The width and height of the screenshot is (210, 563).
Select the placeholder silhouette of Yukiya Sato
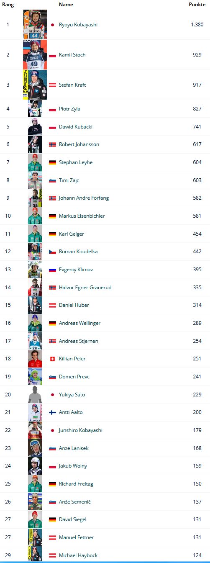[x=35, y=394]
